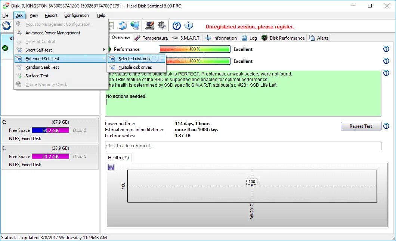The width and height of the screenshot is (396, 241).
Task: Open the Report menu
Action: 51,15
